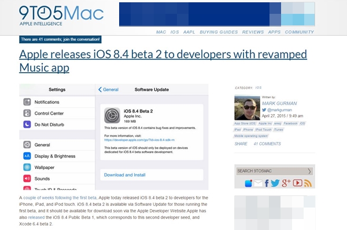Open the REVIEWS navigation item
Viewport: 347px width, 230px height.
coord(253,32)
